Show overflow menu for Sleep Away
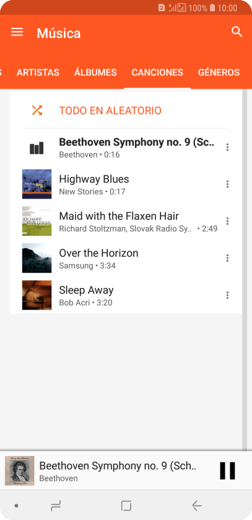 click(227, 295)
